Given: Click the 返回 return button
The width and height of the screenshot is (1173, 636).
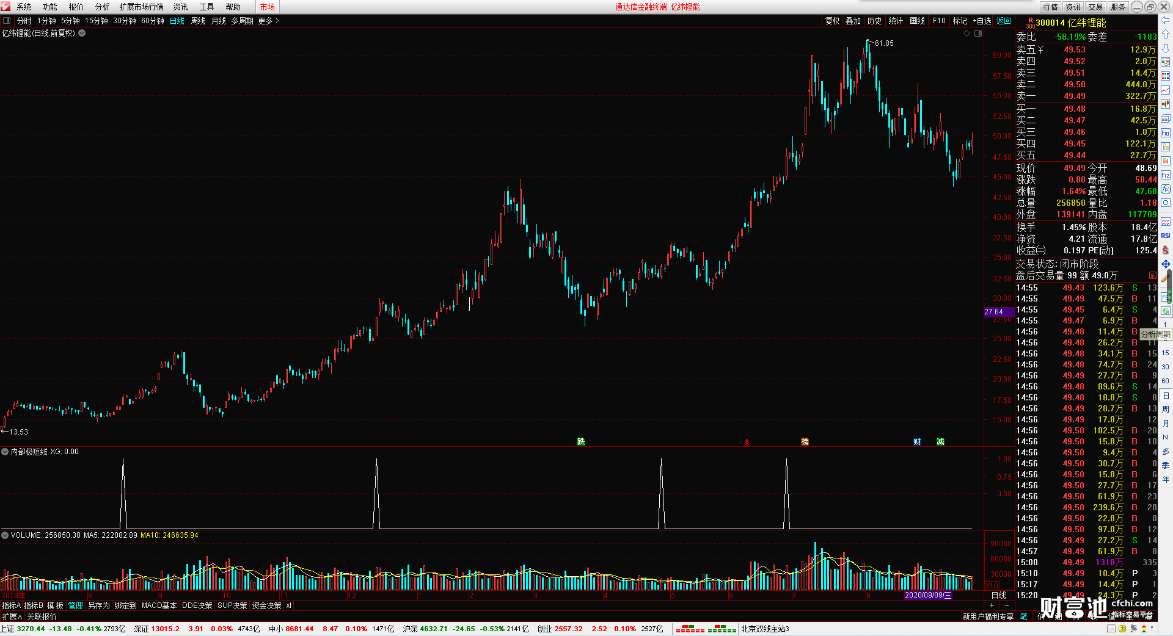Looking at the screenshot, I should [1004, 21].
